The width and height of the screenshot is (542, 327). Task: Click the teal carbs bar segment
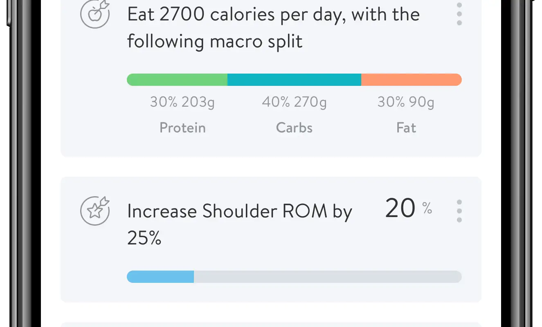[x=294, y=80]
